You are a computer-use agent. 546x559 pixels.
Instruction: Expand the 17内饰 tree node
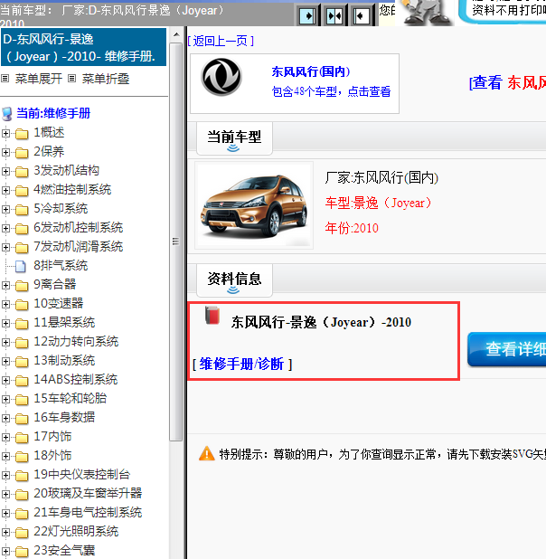pos(5,437)
